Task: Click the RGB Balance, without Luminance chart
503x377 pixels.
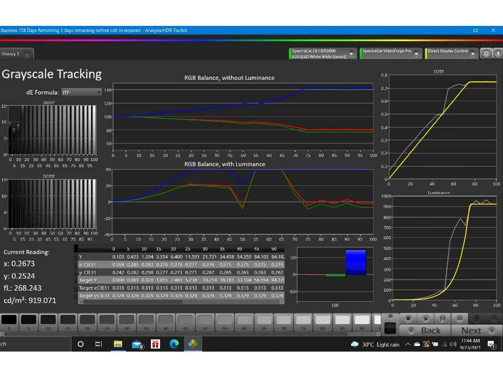Action: click(x=243, y=117)
